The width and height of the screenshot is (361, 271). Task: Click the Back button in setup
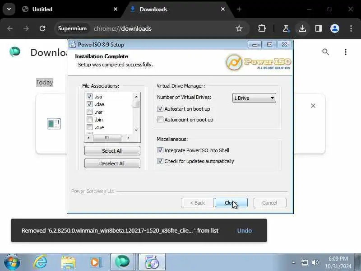197,203
